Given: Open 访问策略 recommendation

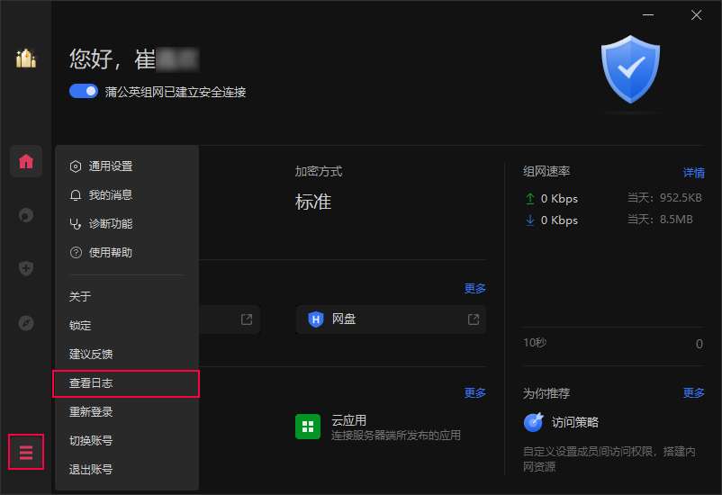Looking at the screenshot, I should 561,422.
